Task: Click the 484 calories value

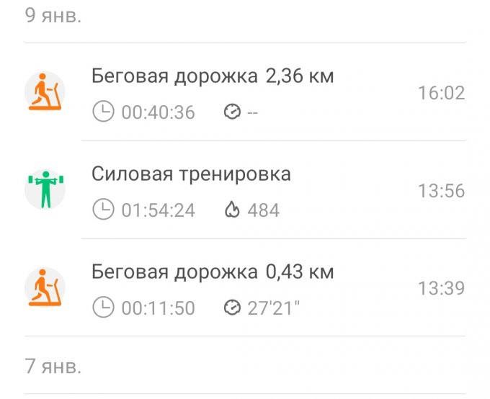Action: coord(263,210)
